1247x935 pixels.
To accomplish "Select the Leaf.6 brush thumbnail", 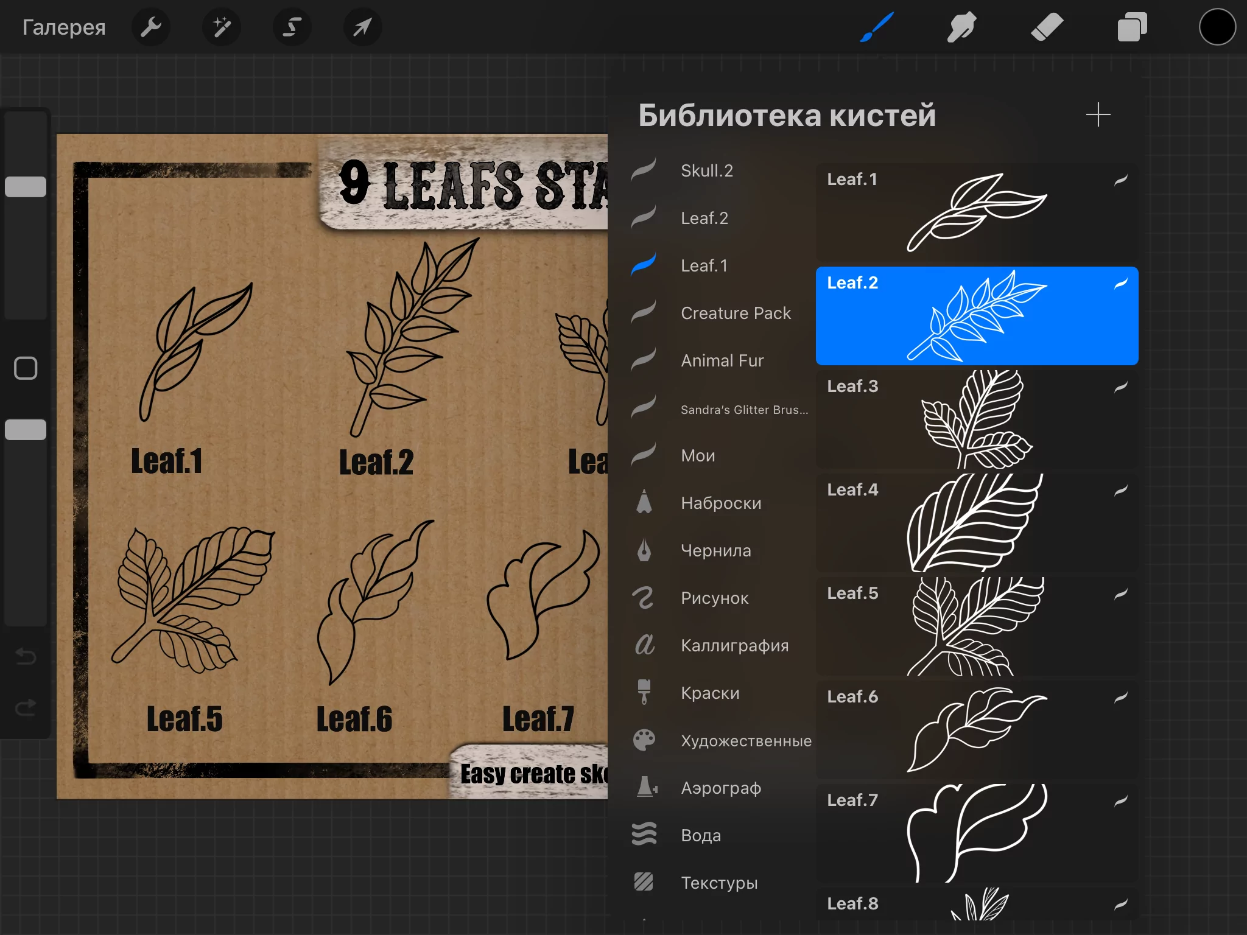I will coord(977,730).
